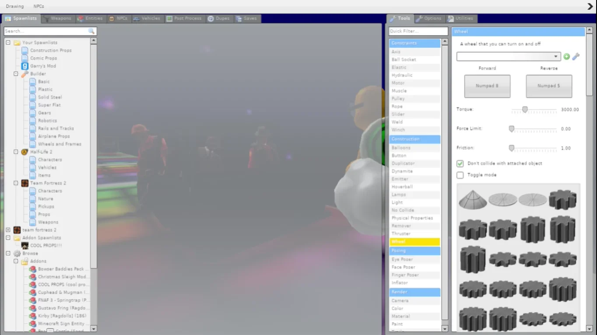Image resolution: width=597 pixels, height=335 pixels.
Task: Enable the Toggle mode checkbox
Action: coord(460,175)
